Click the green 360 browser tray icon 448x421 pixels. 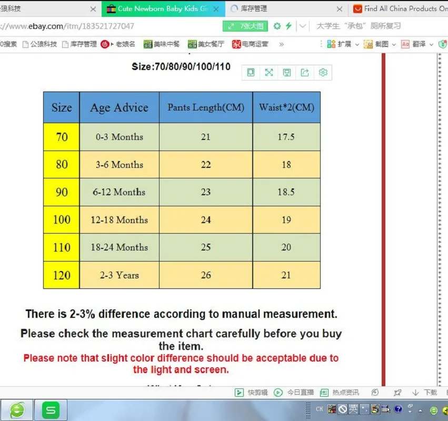point(433,410)
